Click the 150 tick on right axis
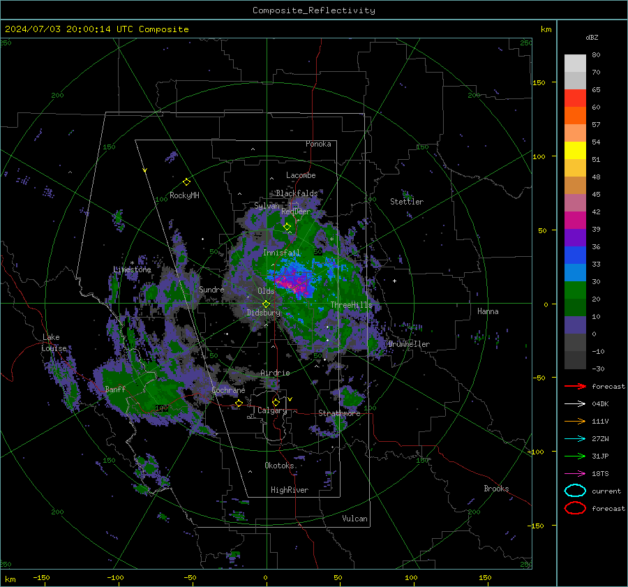The width and height of the screenshot is (628, 587). tap(539, 82)
